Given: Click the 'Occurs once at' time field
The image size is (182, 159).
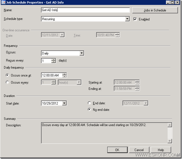Looking at the screenshot, I should [51, 75].
